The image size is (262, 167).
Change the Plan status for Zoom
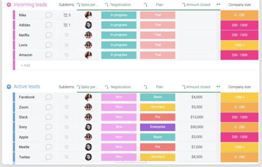(158, 107)
